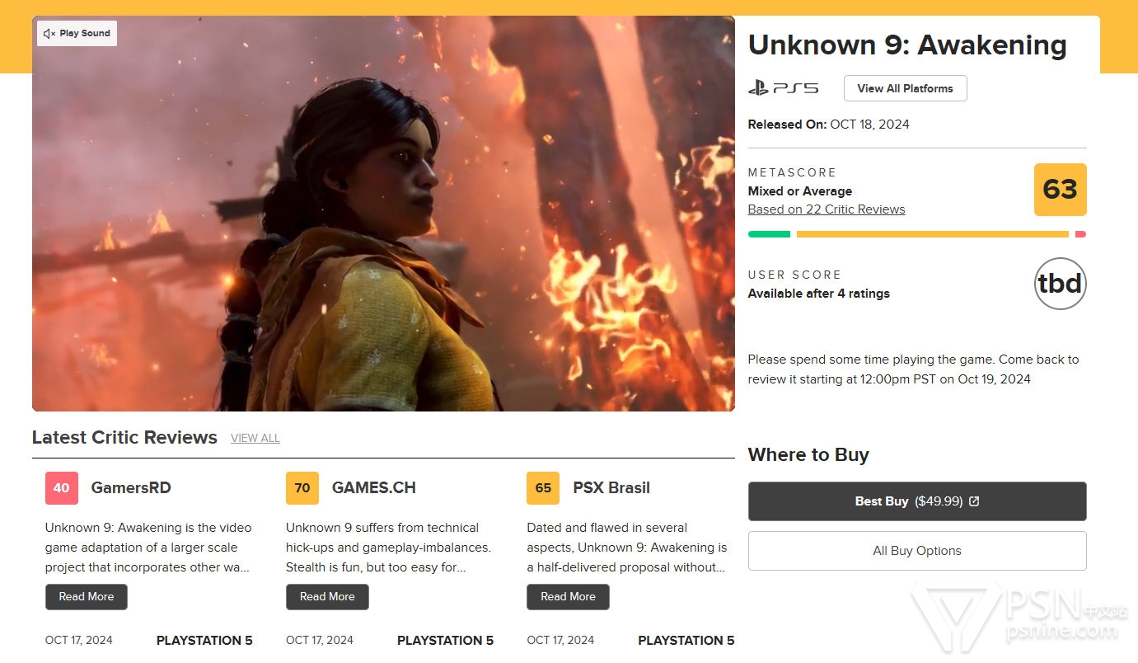Click the GamersRD 40 score badge

tap(62, 488)
